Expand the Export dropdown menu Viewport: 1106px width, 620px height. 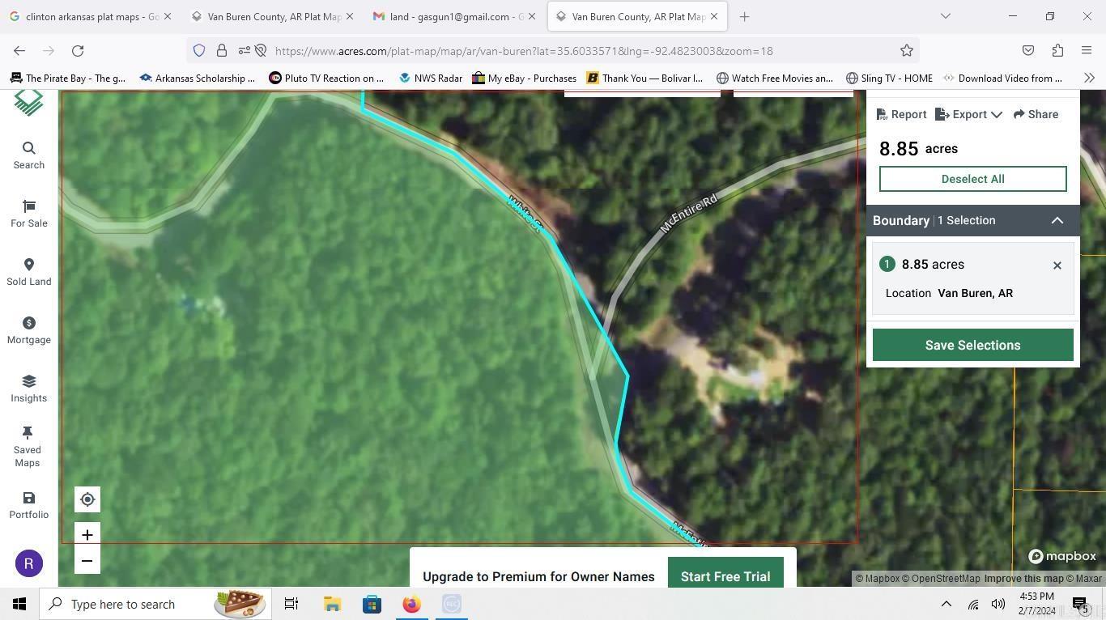(x=969, y=115)
